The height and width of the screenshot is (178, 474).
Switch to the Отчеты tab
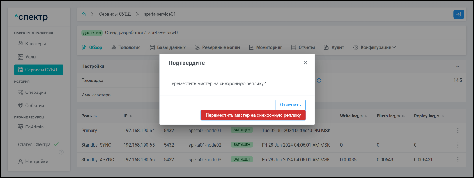[x=303, y=47]
